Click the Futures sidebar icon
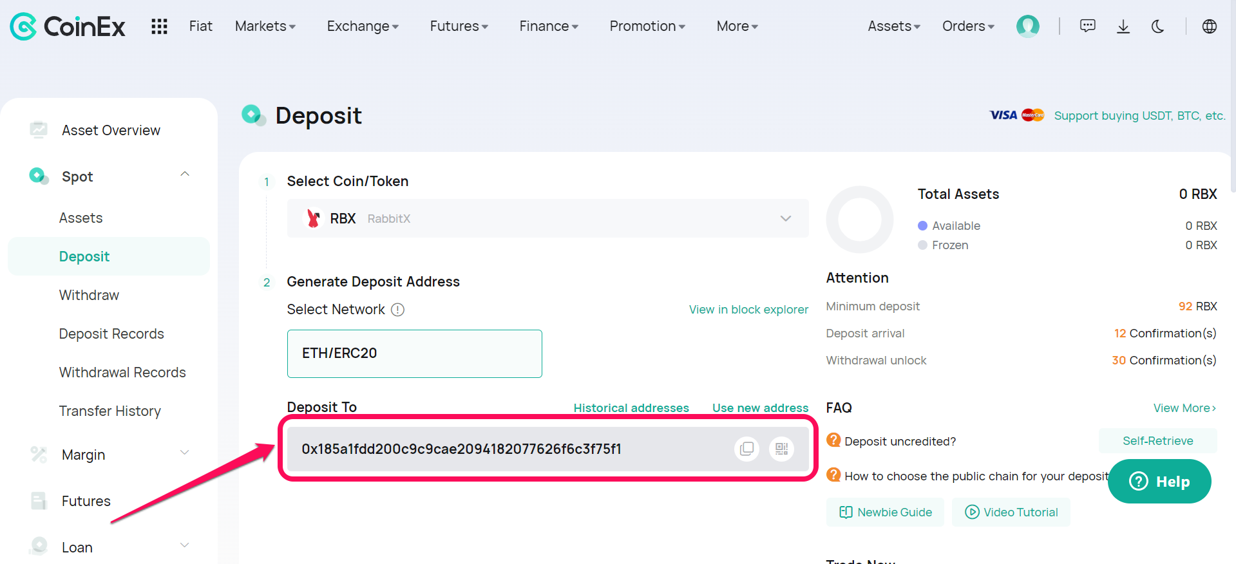The height and width of the screenshot is (564, 1236). pyautogui.click(x=39, y=501)
